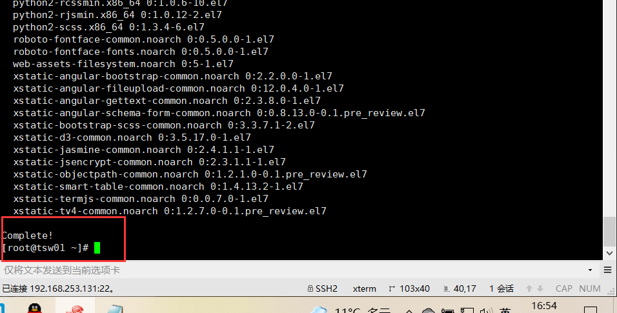Click the 'SSH2' protocol text
617x313 pixels.
[327, 288]
